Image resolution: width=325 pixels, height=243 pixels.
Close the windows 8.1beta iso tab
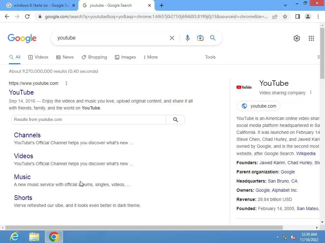pos(74,6)
